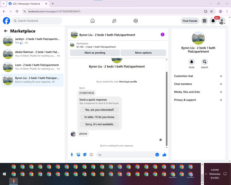Open the Leon conversation
This screenshot has width=231, height=185.
tap(32, 67)
